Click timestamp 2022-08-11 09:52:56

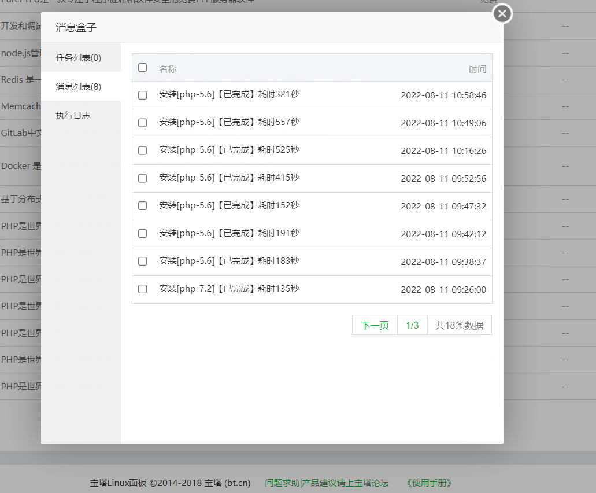coord(443,178)
